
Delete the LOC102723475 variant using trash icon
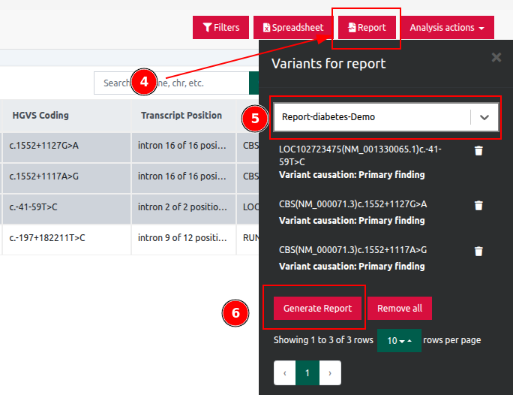click(x=478, y=151)
